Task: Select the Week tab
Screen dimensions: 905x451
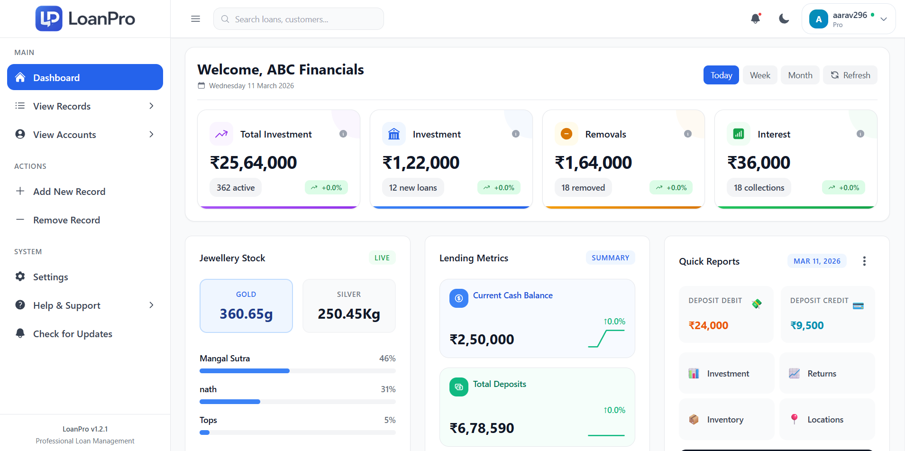Action: [759, 75]
